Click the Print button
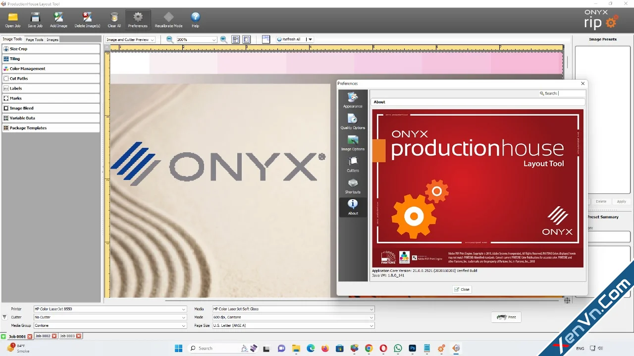Viewport: 634px width, 356px height. 506,317
